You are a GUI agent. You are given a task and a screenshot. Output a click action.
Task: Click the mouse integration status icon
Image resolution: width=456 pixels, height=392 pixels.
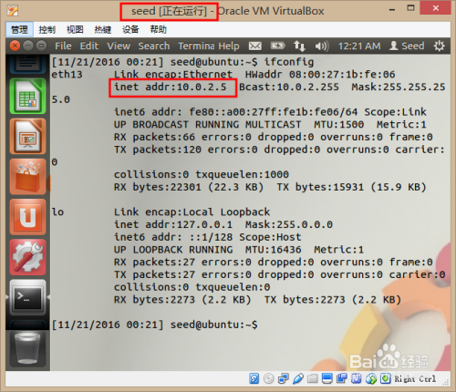point(371,378)
